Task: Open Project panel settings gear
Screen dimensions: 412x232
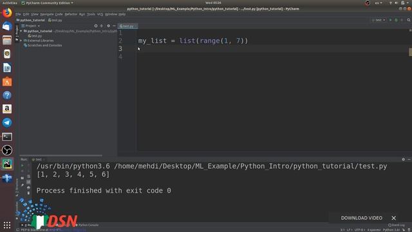Action: click(109, 26)
